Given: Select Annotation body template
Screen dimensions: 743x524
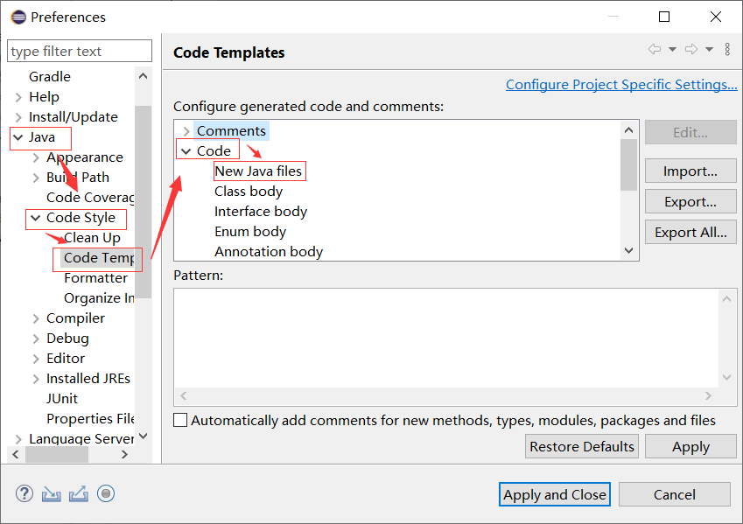Looking at the screenshot, I should [269, 252].
